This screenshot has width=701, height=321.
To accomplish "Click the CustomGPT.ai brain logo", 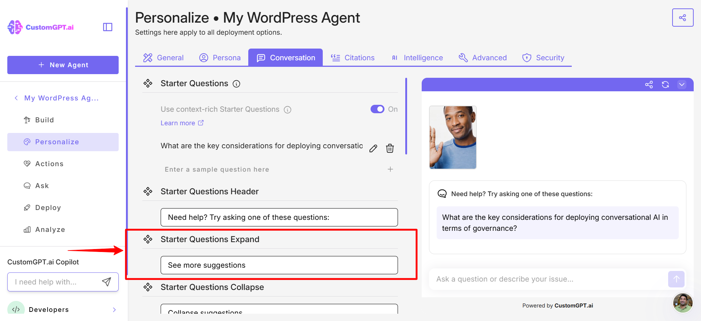I will point(15,27).
